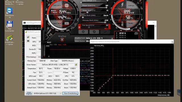Click the console scrollbar up arrow
This screenshot has width=182, height=102.
156,26
